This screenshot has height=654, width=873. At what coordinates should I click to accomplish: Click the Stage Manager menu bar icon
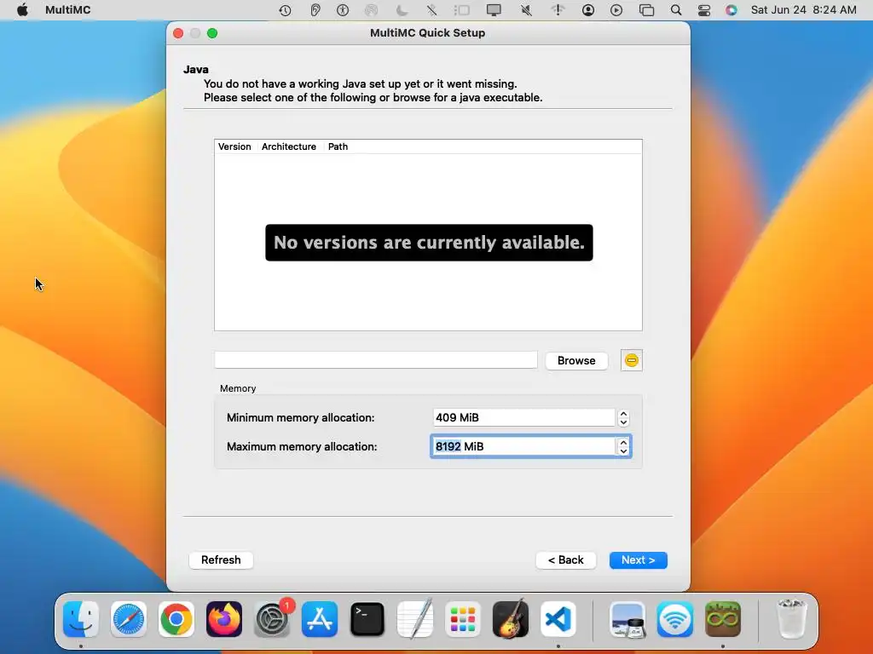coord(461,10)
